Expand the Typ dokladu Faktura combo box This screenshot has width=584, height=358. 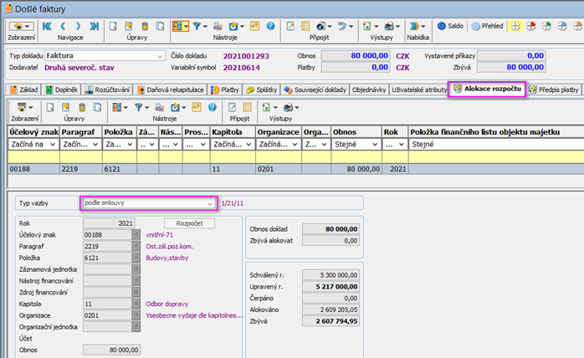(x=159, y=56)
